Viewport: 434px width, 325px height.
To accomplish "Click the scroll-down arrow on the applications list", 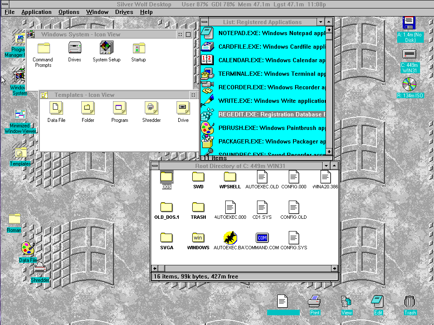I will 329,151.
